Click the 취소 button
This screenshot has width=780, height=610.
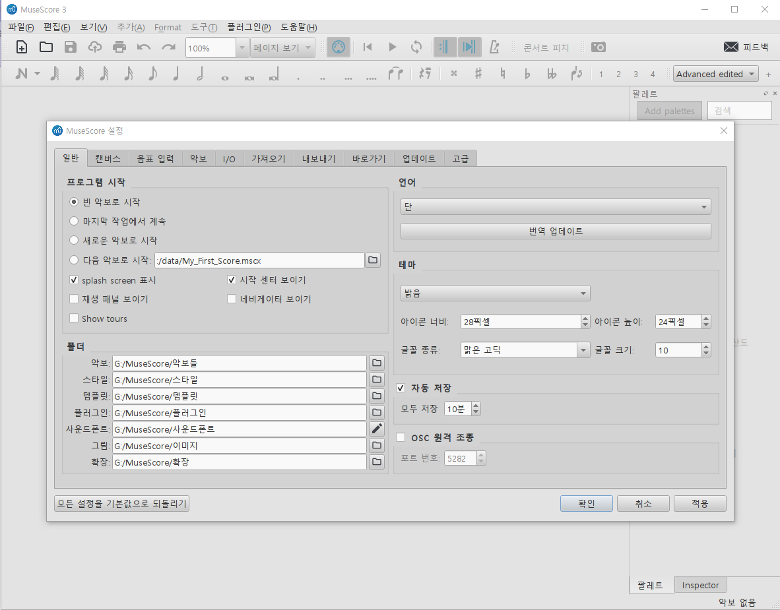(643, 504)
